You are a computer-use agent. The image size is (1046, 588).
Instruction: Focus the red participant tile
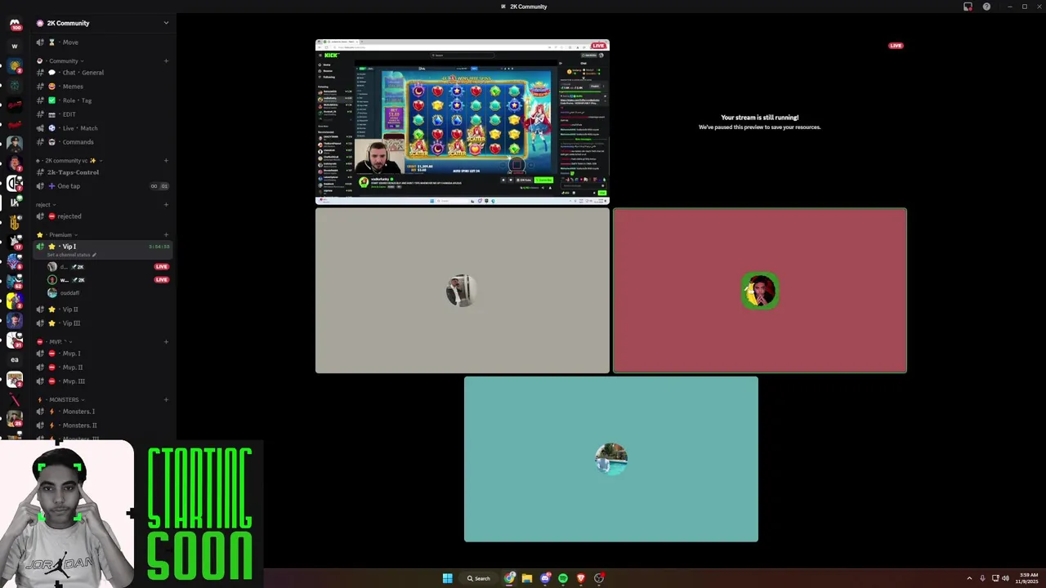760,291
